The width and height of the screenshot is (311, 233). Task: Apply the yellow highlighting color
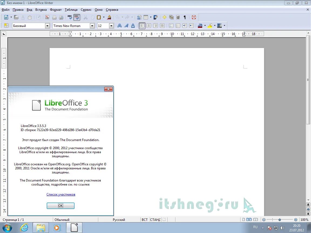[x=210, y=26]
